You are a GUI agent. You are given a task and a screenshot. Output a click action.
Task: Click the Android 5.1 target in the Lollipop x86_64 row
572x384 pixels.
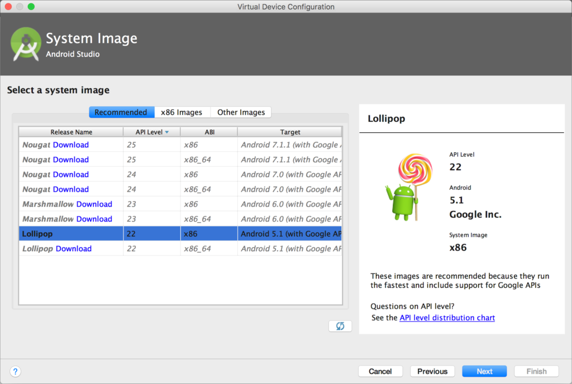click(x=290, y=248)
